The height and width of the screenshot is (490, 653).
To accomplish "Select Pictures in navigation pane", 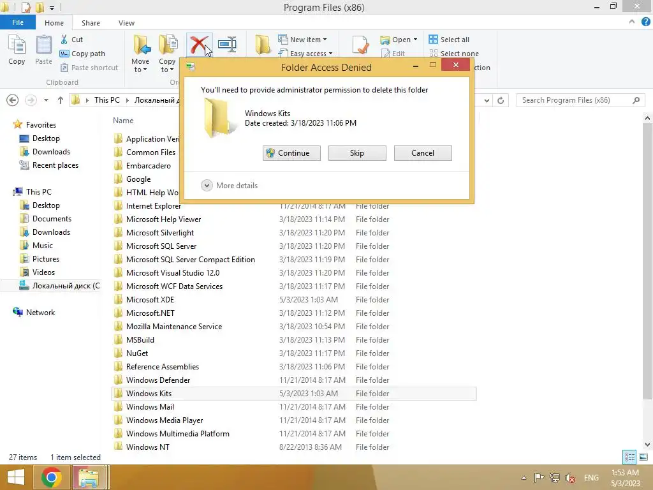I will [x=46, y=259].
